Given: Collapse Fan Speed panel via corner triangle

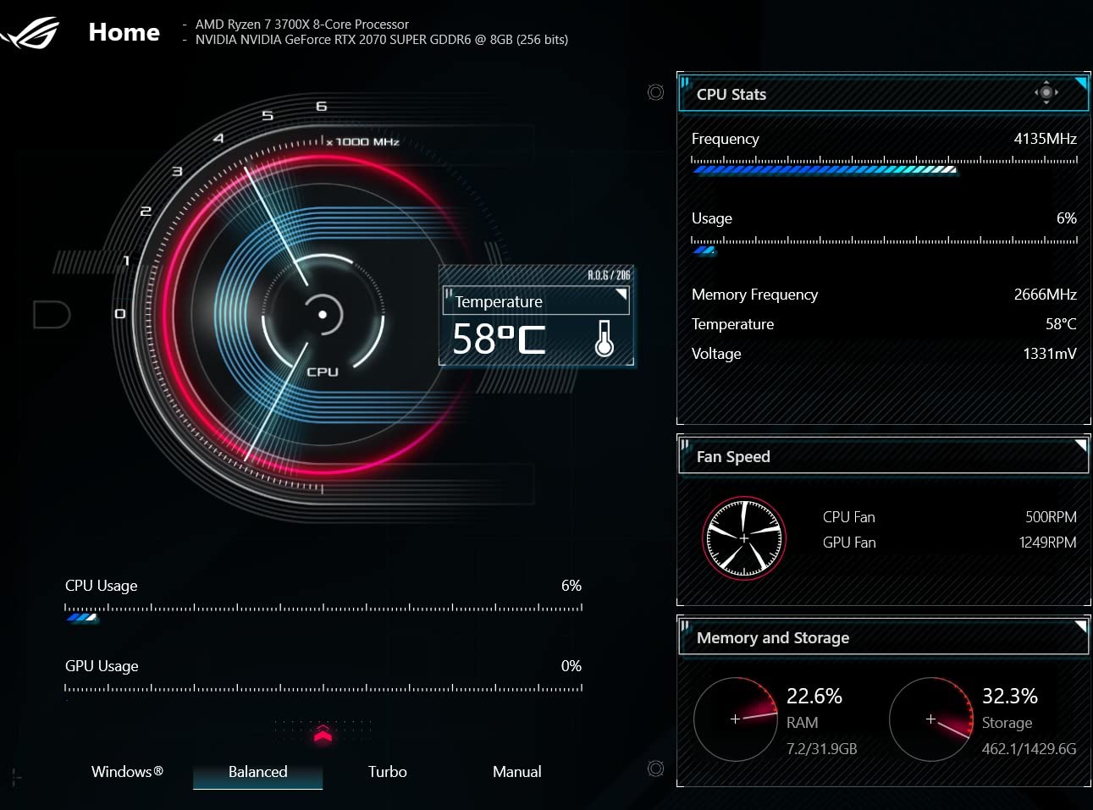Looking at the screenshot, I should pos(1080,444).
